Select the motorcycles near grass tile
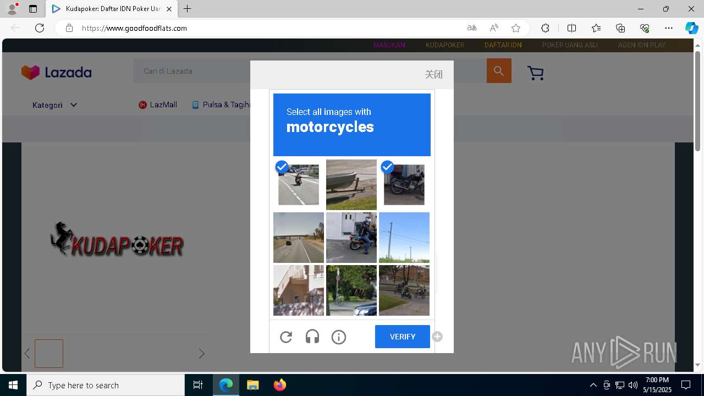The width and height of the screenshot is (704, 396). (x=404, y=290)
